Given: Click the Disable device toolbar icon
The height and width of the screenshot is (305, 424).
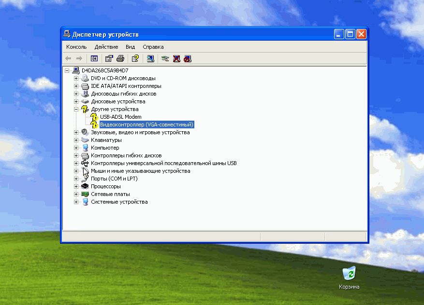Looking at the screenshot, I should coord(188,58).
